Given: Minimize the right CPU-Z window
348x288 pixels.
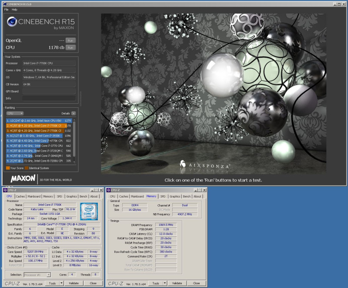Looking at the screenshot, I should (x=196, y=190).
